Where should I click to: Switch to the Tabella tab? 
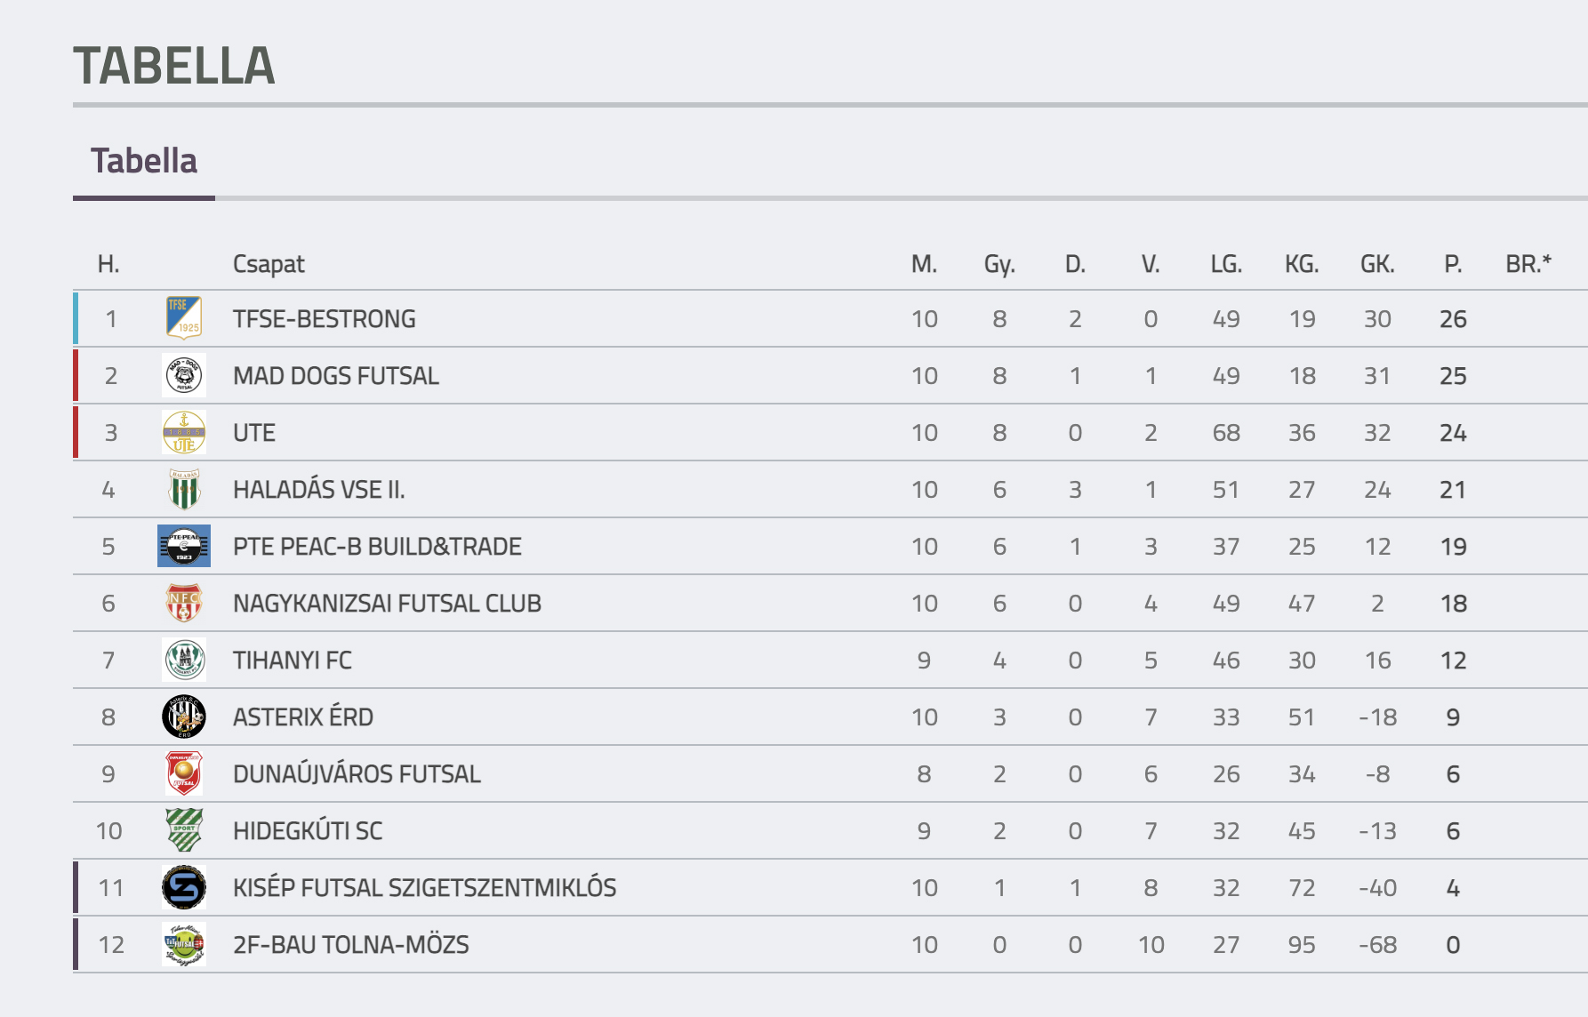click(144, 162)
